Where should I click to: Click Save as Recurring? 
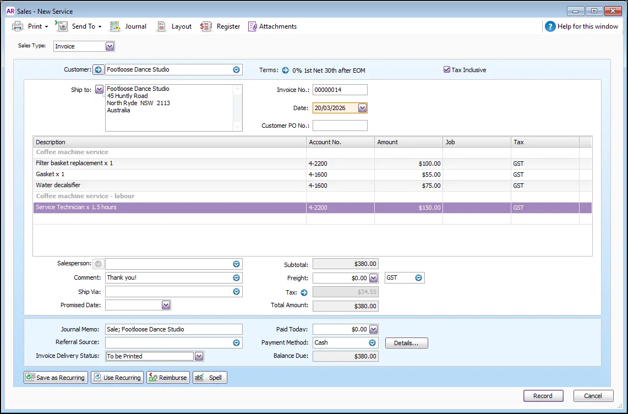55,377
